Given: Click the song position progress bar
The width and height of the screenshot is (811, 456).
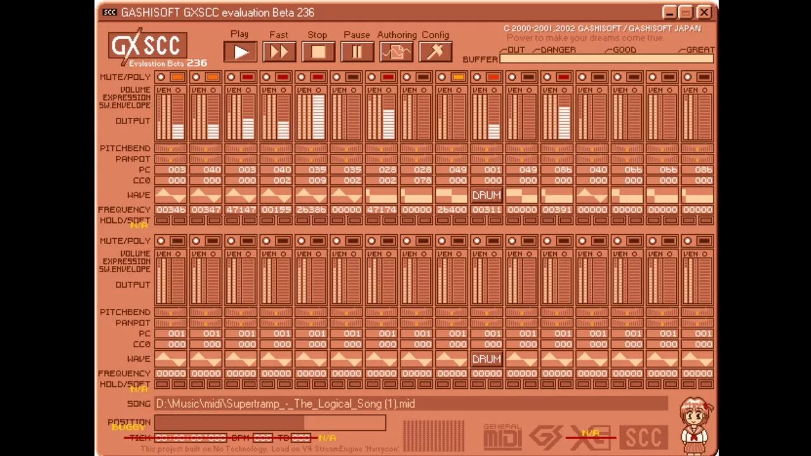Looking at the screenshot, I should 270,423.
